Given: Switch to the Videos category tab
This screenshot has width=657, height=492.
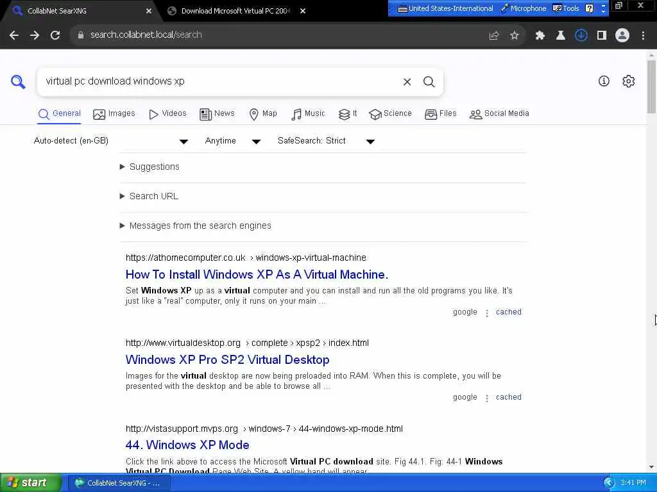Looking at the screenshot, I should click(x=167, y=114).
